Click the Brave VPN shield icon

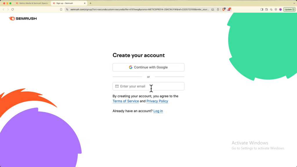(x=276, y=9)
